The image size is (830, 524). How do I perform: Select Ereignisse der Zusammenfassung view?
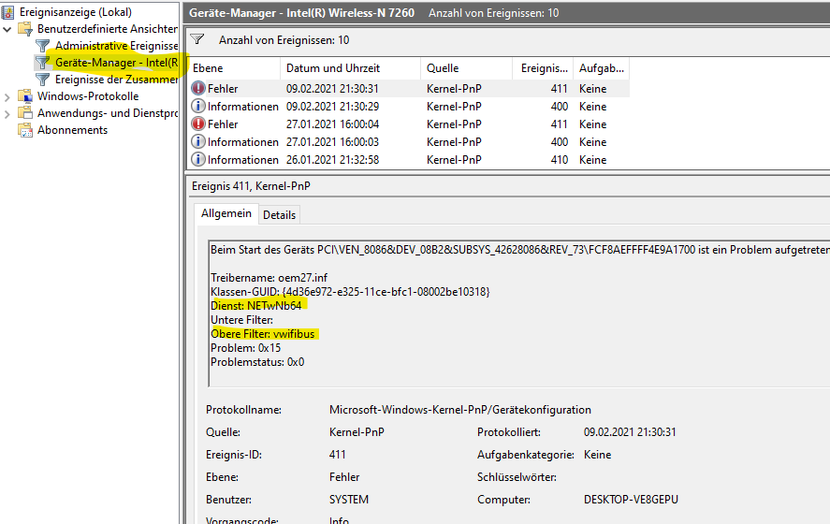(x=116, y=80)
